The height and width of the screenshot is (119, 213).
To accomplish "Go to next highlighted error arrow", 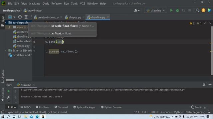I will tap(210, 23).
